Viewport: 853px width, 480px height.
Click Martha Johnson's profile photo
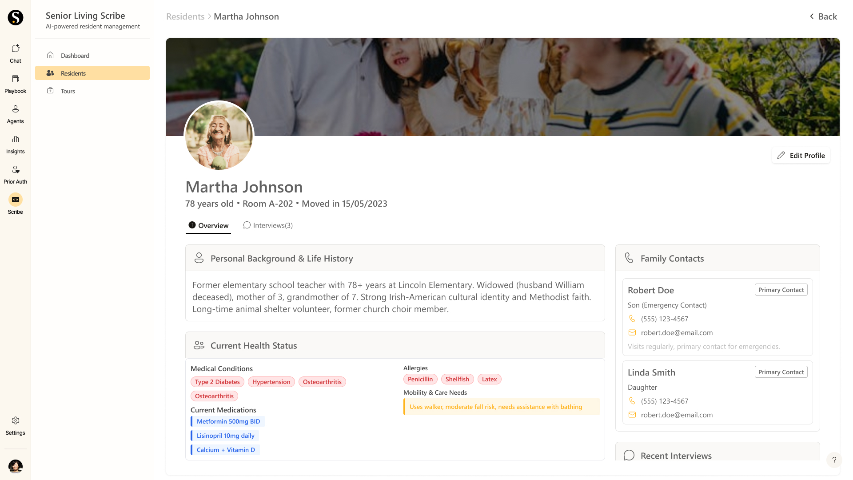coord(219,136)
